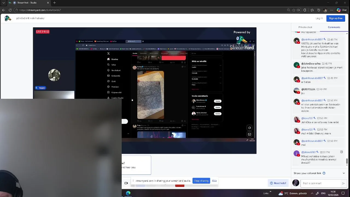Click the info icon beside Share your referral link
350x197 pixels.
pyautogui.click(x=324, y=173)
